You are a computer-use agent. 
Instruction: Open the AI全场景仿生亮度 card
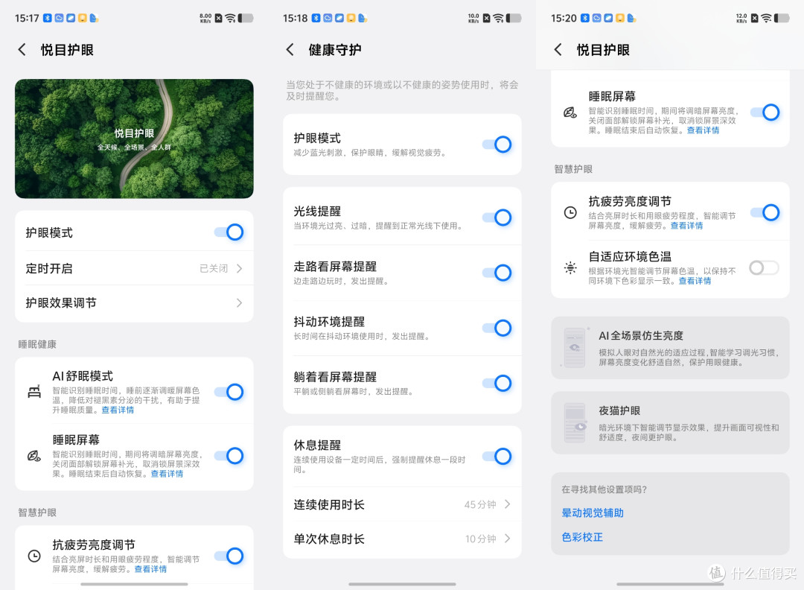(x=670, y=348)
